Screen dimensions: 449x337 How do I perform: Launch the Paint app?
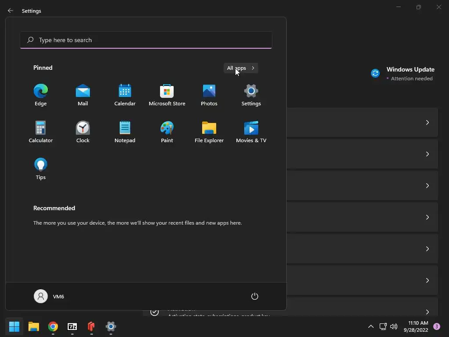(x=167, y=132)
